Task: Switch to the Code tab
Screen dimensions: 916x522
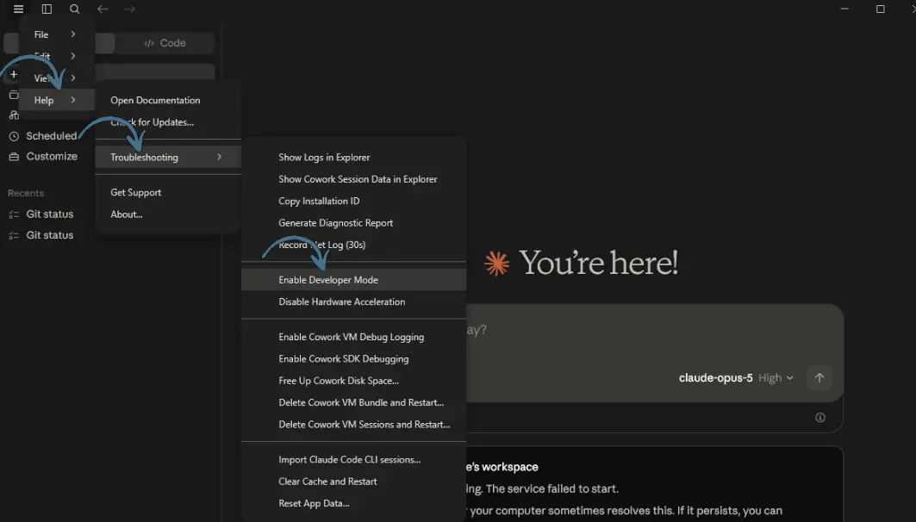Action: (165, 43)
